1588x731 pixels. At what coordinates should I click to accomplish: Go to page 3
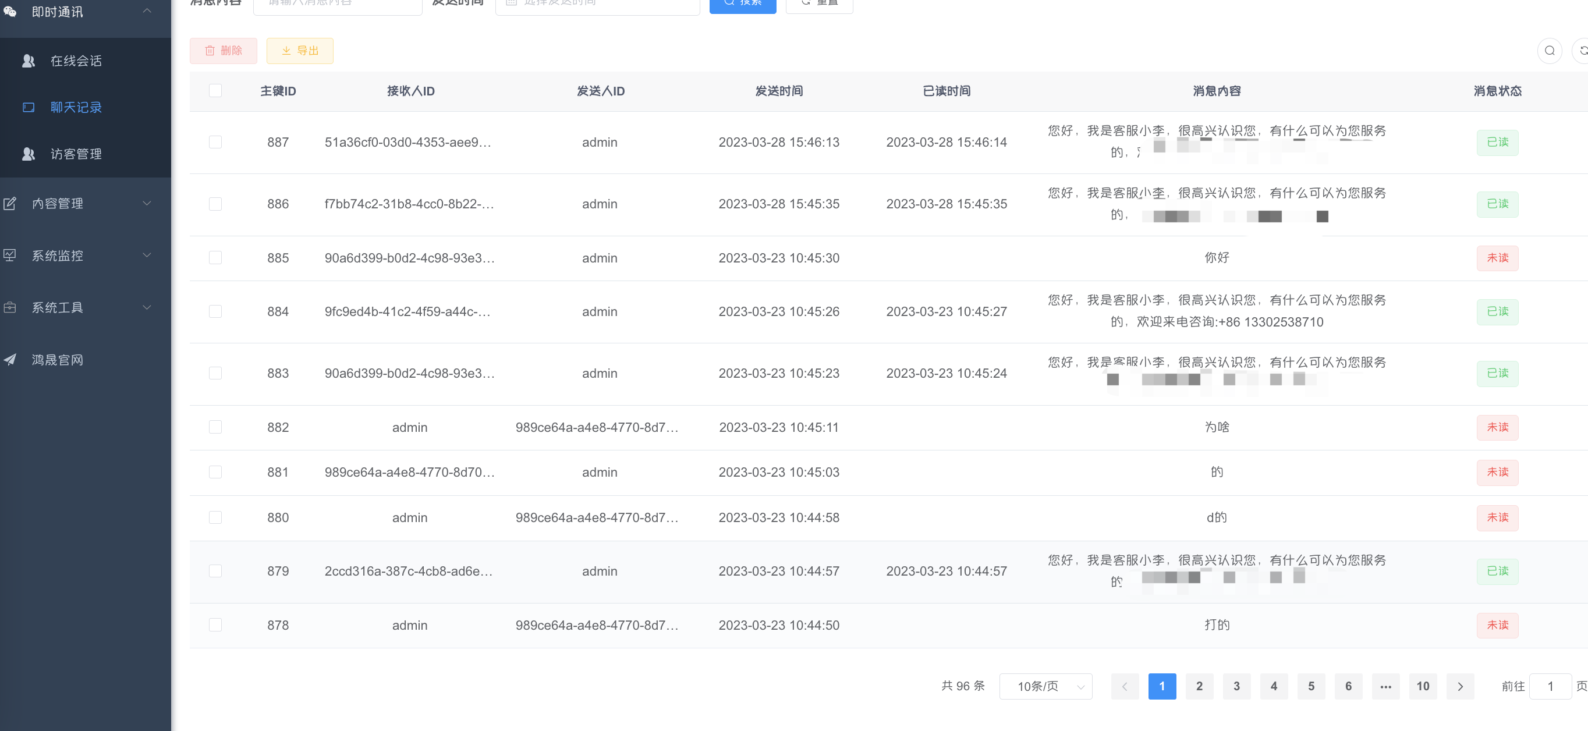(x=1236, y=686)
